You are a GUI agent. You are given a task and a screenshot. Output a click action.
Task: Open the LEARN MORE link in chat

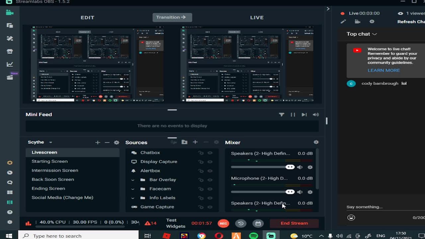click(383, 70)
